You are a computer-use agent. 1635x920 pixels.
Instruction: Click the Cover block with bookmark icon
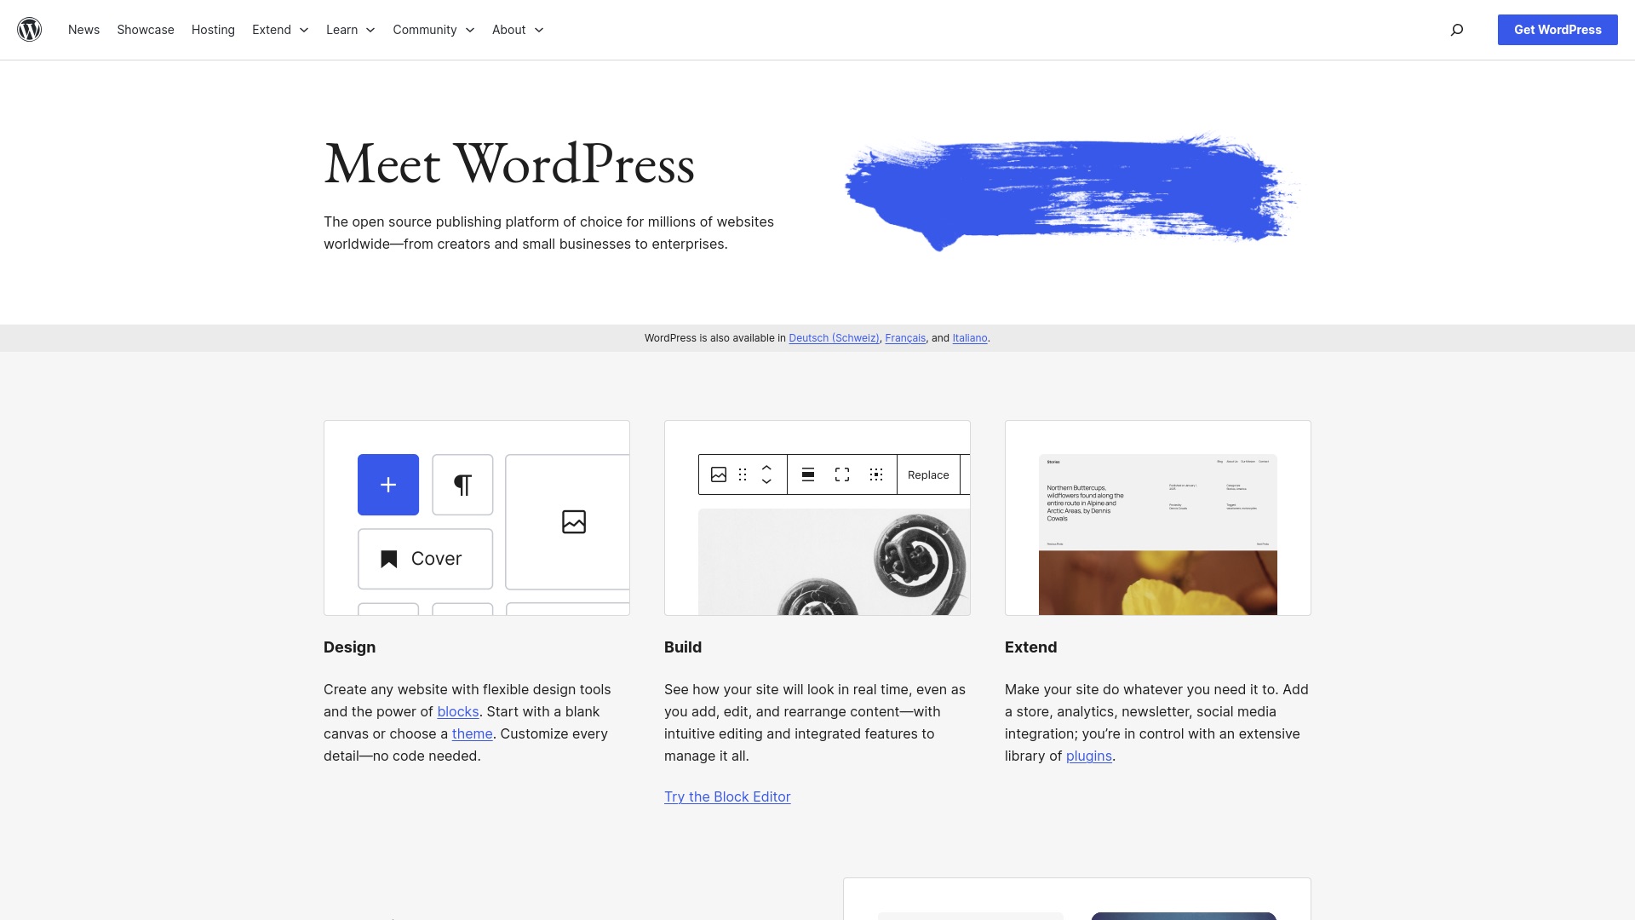click(x=425, y=559)
